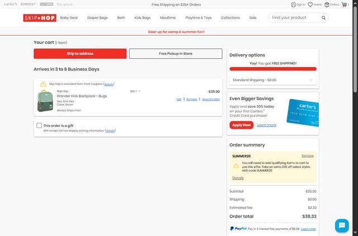Viewport: 358px width, 236px height.
Task: Open the Playtime & Toys menu
Action: click(x=199, y=17)
